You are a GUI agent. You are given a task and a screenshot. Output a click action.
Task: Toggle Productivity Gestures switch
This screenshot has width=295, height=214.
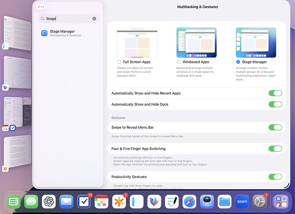(x=275, y=177)
